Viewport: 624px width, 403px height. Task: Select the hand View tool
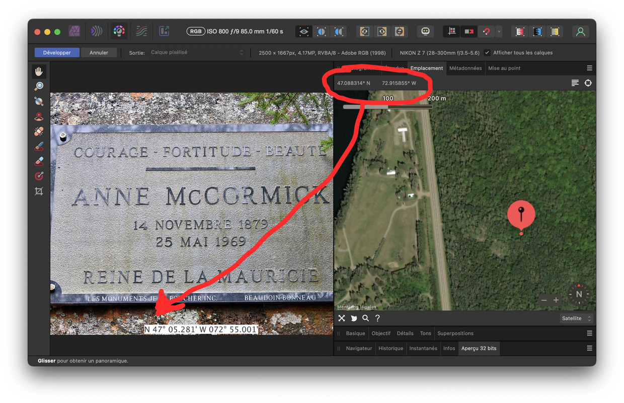39,72
